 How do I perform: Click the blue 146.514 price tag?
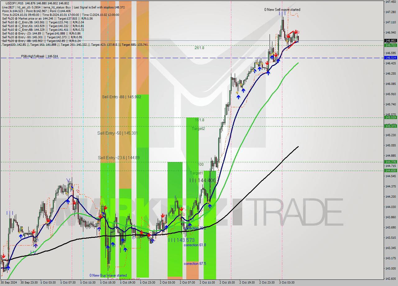(x=391, y=58)
